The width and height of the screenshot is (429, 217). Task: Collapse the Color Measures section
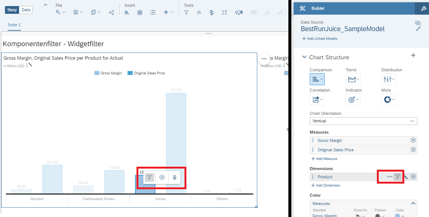coord(413,203)
